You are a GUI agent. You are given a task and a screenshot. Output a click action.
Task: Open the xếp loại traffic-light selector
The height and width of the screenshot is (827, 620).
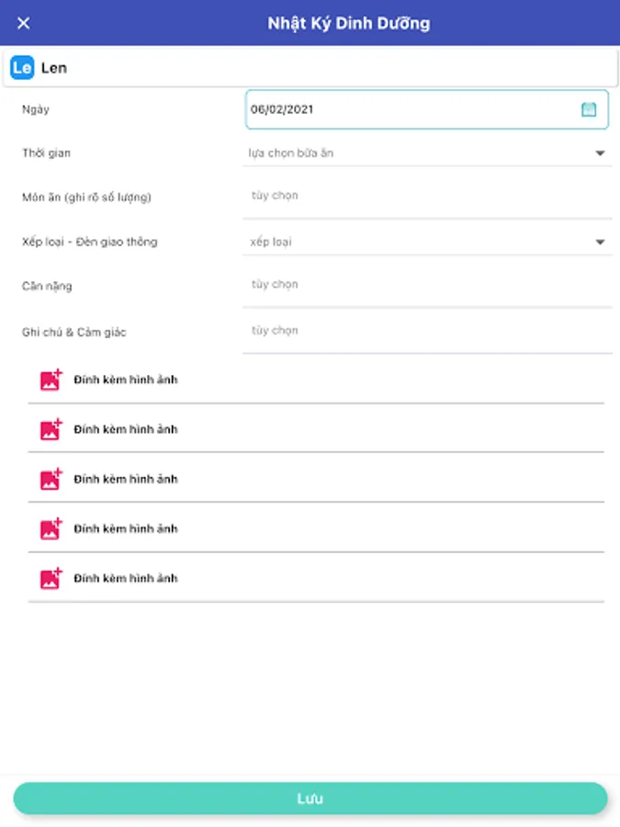pyautogui.click(x=427, y=242)
